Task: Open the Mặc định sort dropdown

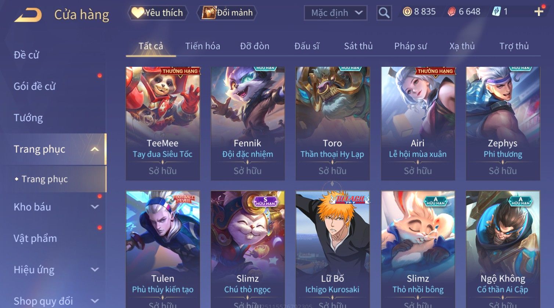Action: 335,13
